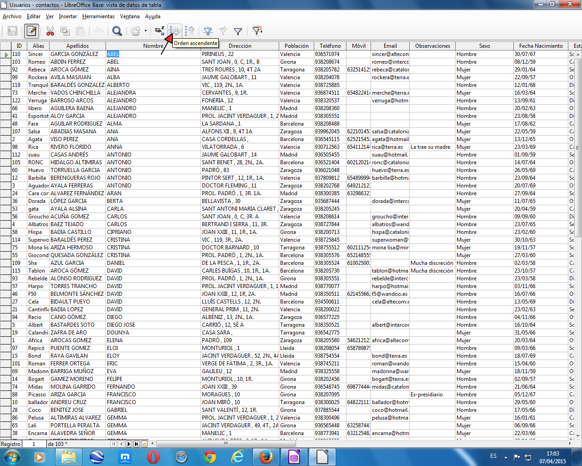Image resolution: width=582 pixels, height=466 pixels.
Task: Open Find Record with magnifier icon
Action: pyautogui.click(x=117, y=31)
